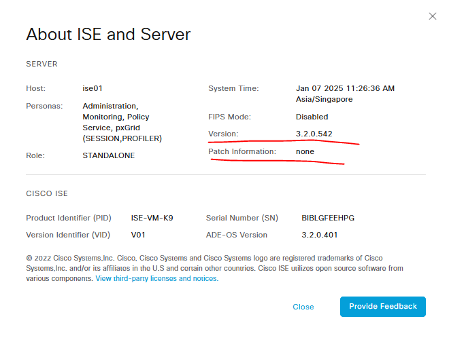Screen dimensions: 449x342
Task: Select the (SESSION,PROFILER) personas text
Action: (122, 138)
